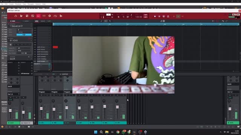Click the second icon right of the house icon

coord(27,16)
